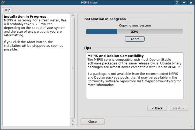Click the scroll up arrow atop help scrollbar
The image size is (195, 130).
73,15
